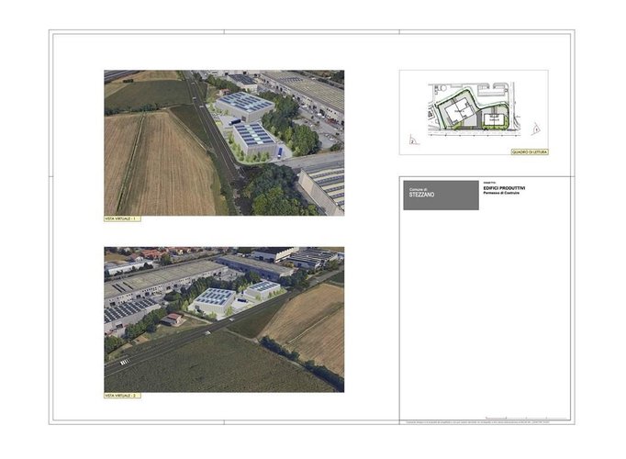Click the large solar-roof building in upper image
This screenshot has width=626, height=459.
coord(243,104)
